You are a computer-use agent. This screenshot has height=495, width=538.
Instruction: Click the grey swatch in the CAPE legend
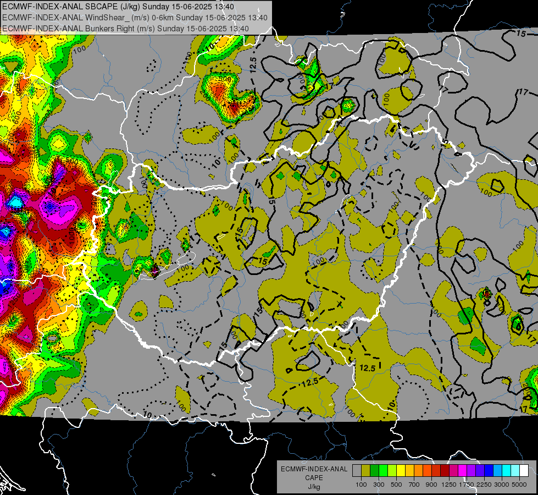357,471
